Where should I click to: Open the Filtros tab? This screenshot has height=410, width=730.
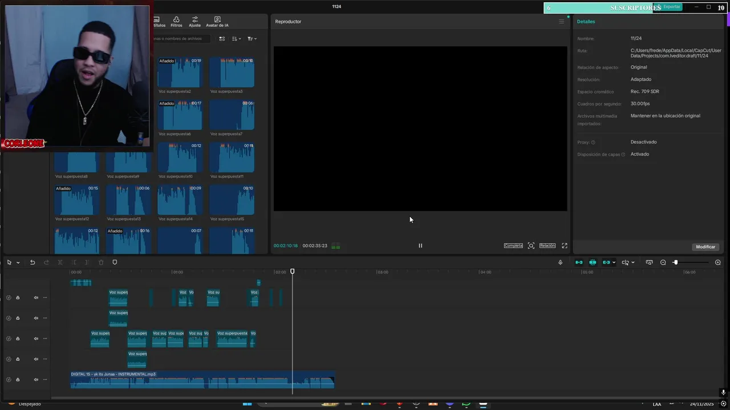pyautogui.click(x=176, y=22)
